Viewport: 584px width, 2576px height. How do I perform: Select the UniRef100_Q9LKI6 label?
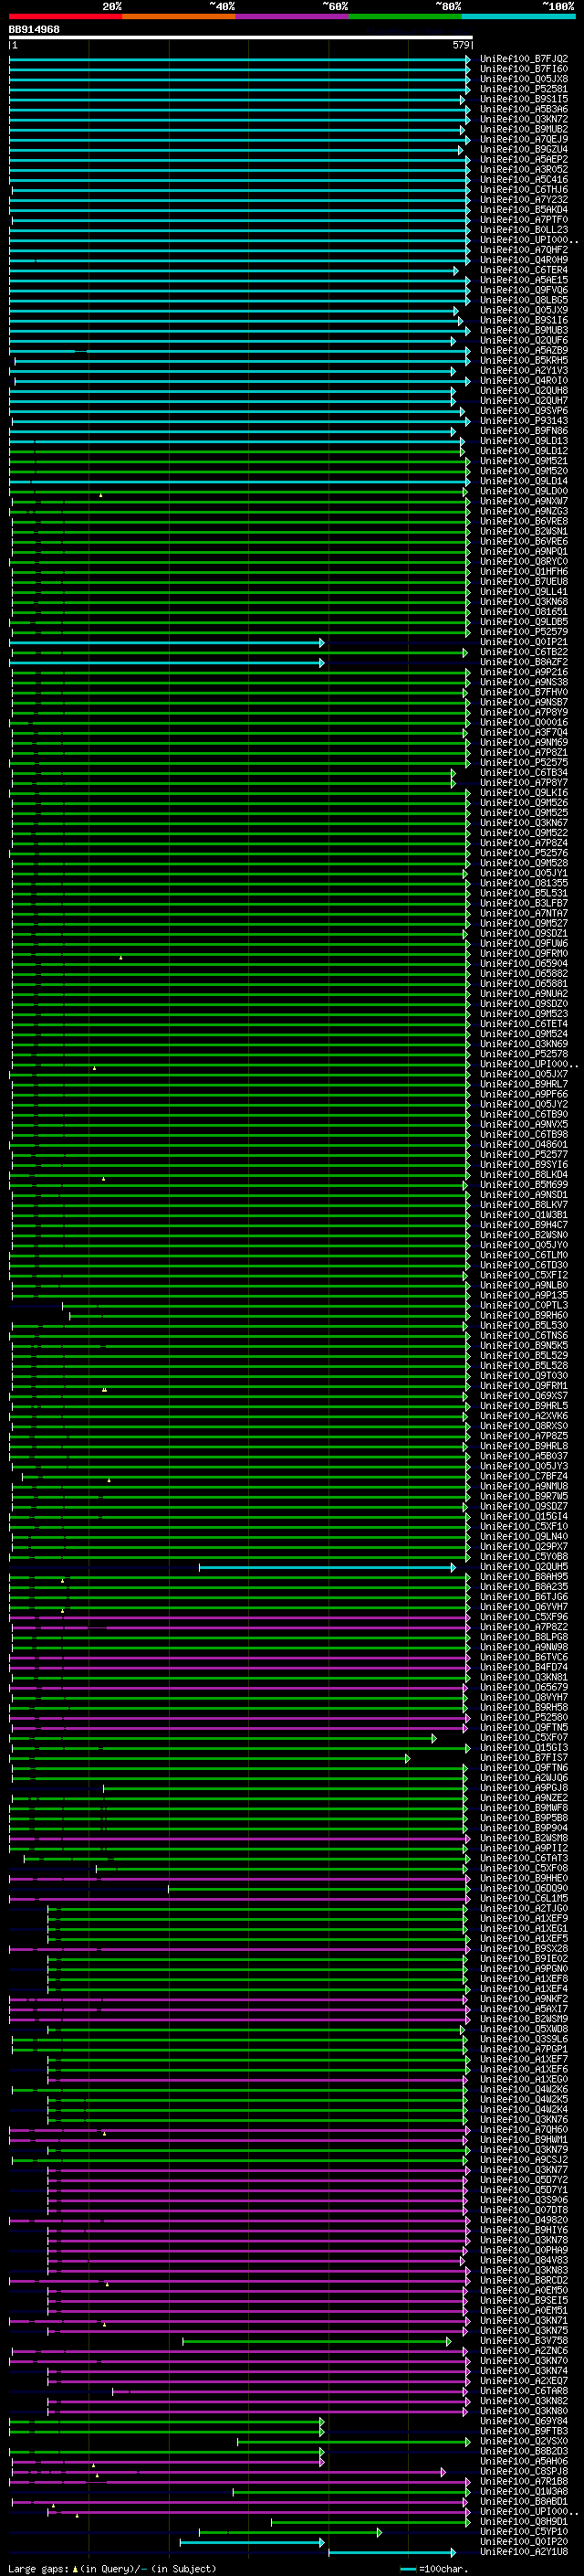(x=524, y=792)
